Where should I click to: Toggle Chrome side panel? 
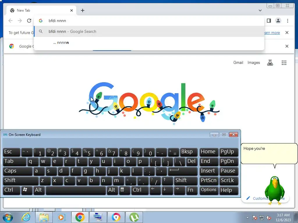pyautogui.click(x=269, y=21)
